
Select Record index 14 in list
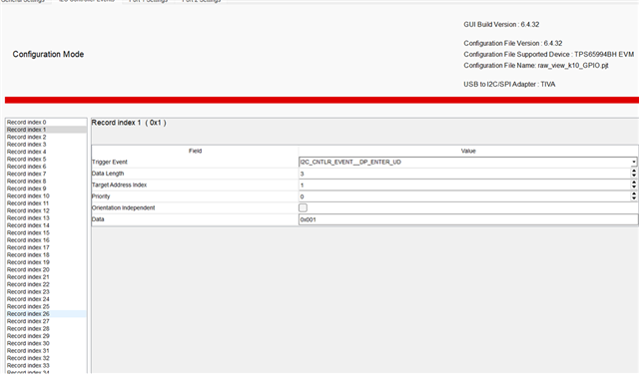[x=46, y=225]
